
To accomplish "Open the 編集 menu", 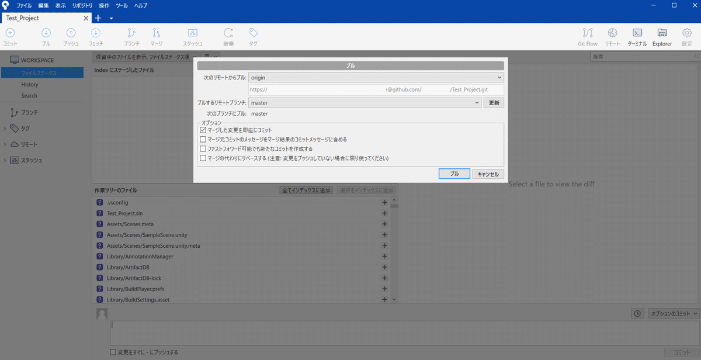I will [44, 5].
